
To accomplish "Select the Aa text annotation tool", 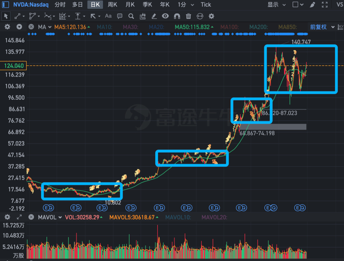I will [x=108, y=16].
